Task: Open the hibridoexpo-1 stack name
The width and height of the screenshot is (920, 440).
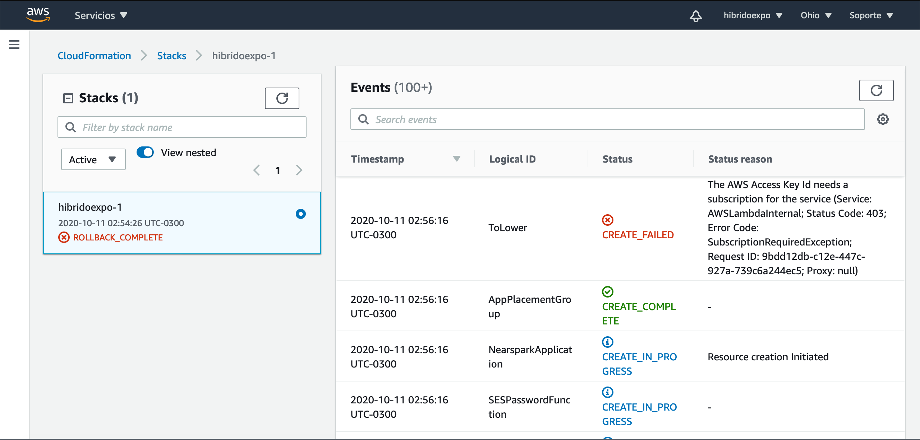Action: tap(90, 207)
